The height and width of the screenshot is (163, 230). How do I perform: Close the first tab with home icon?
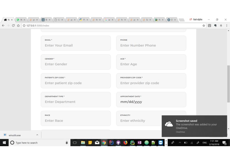[x=12, y=20]
